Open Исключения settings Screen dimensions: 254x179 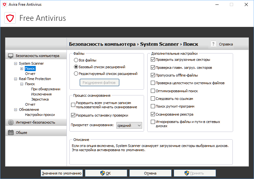click(x=41, y=94)
